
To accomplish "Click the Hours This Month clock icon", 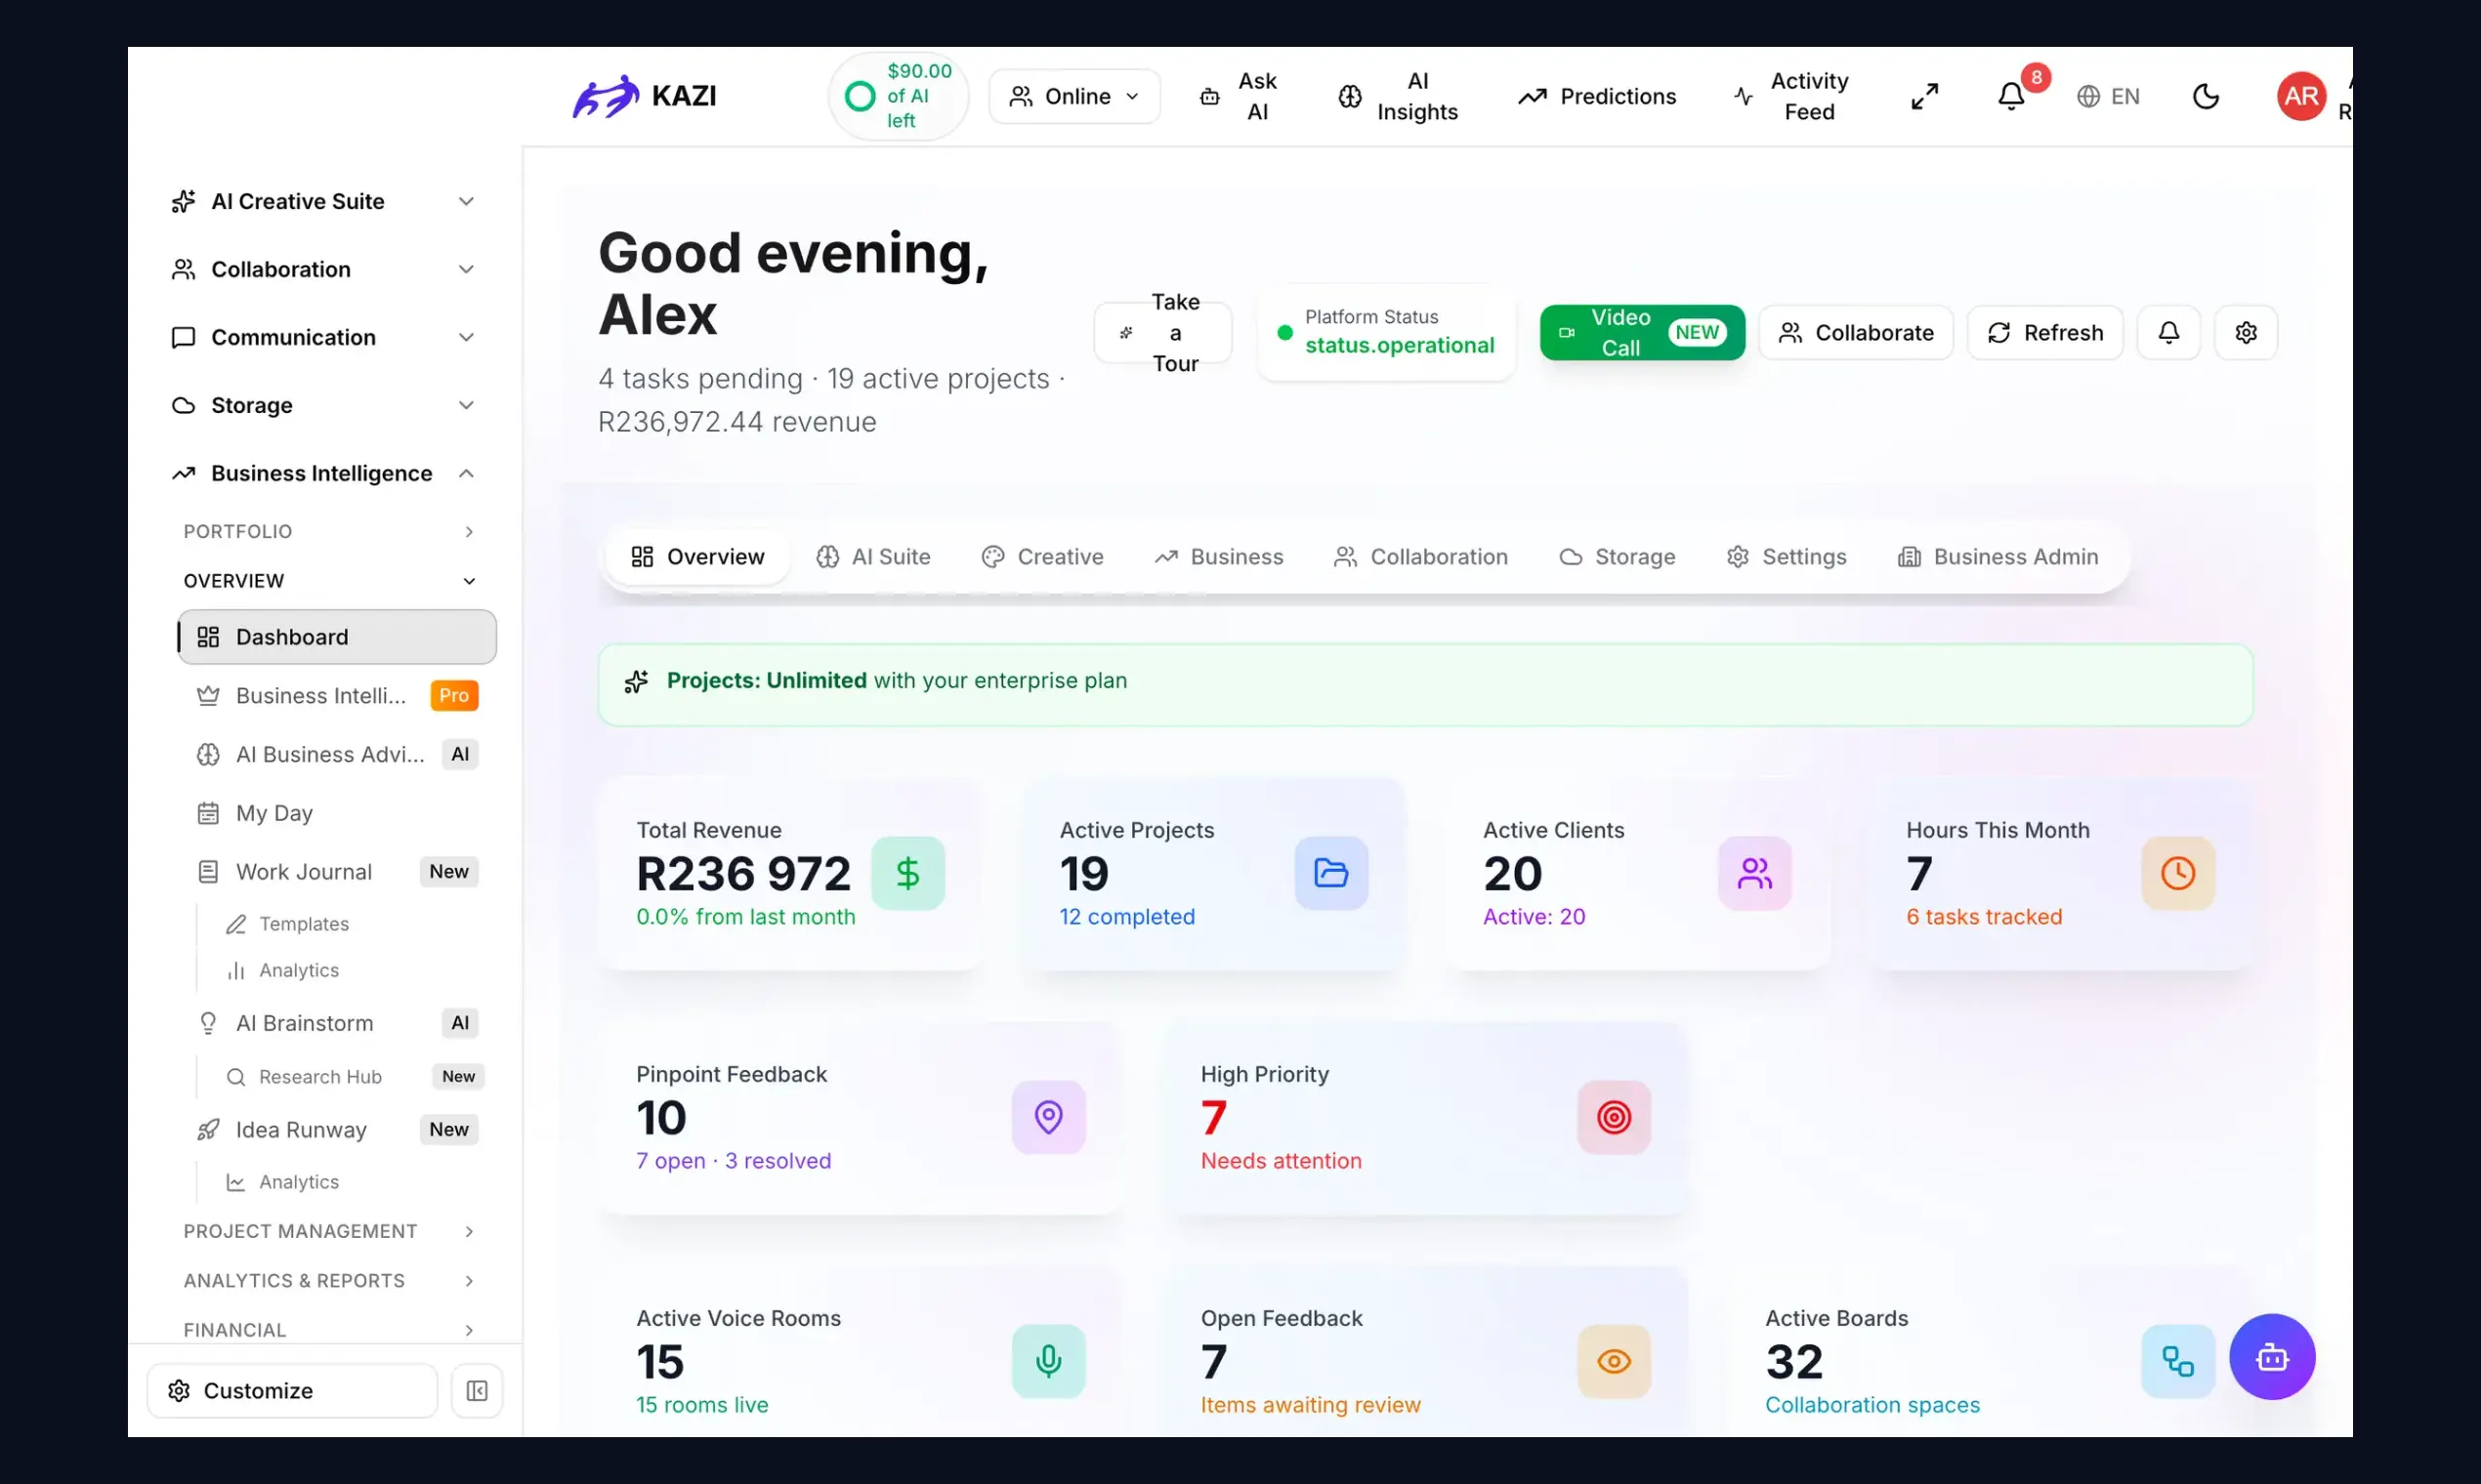I will [2177, 873].
